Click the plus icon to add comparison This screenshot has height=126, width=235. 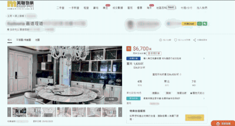click(x=160, y=40)
